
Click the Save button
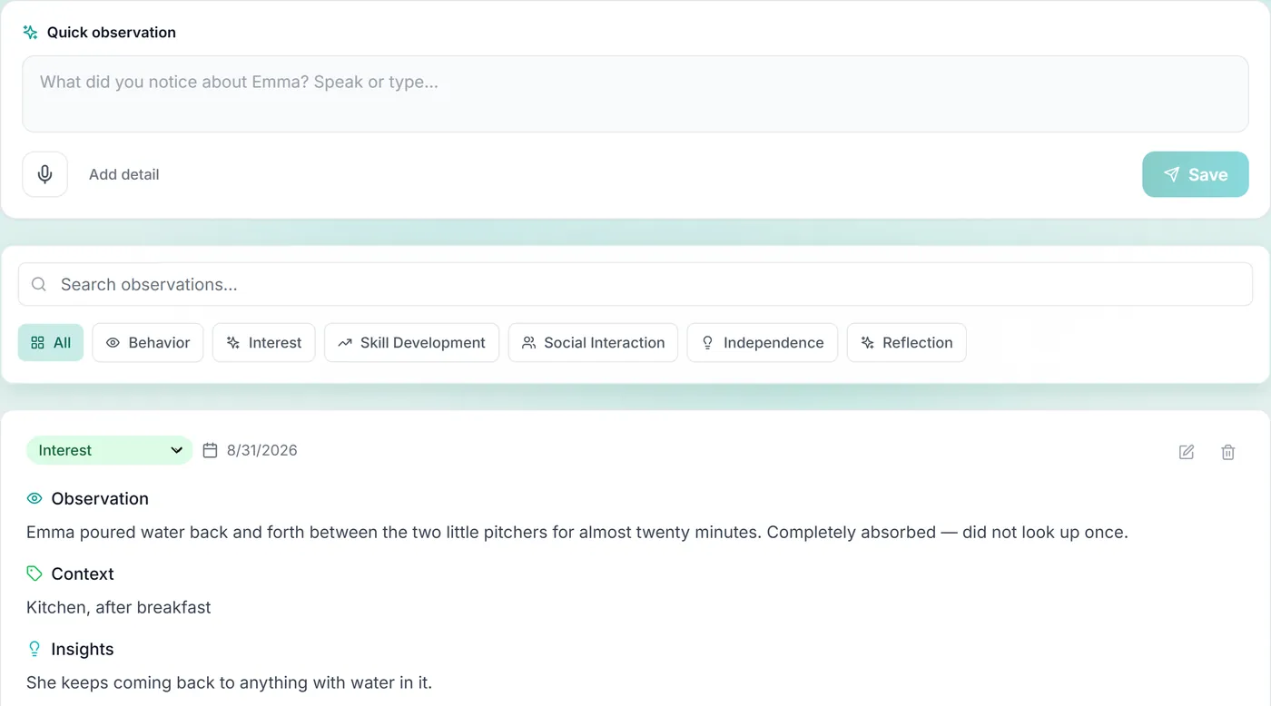[x=1196, y=174]
